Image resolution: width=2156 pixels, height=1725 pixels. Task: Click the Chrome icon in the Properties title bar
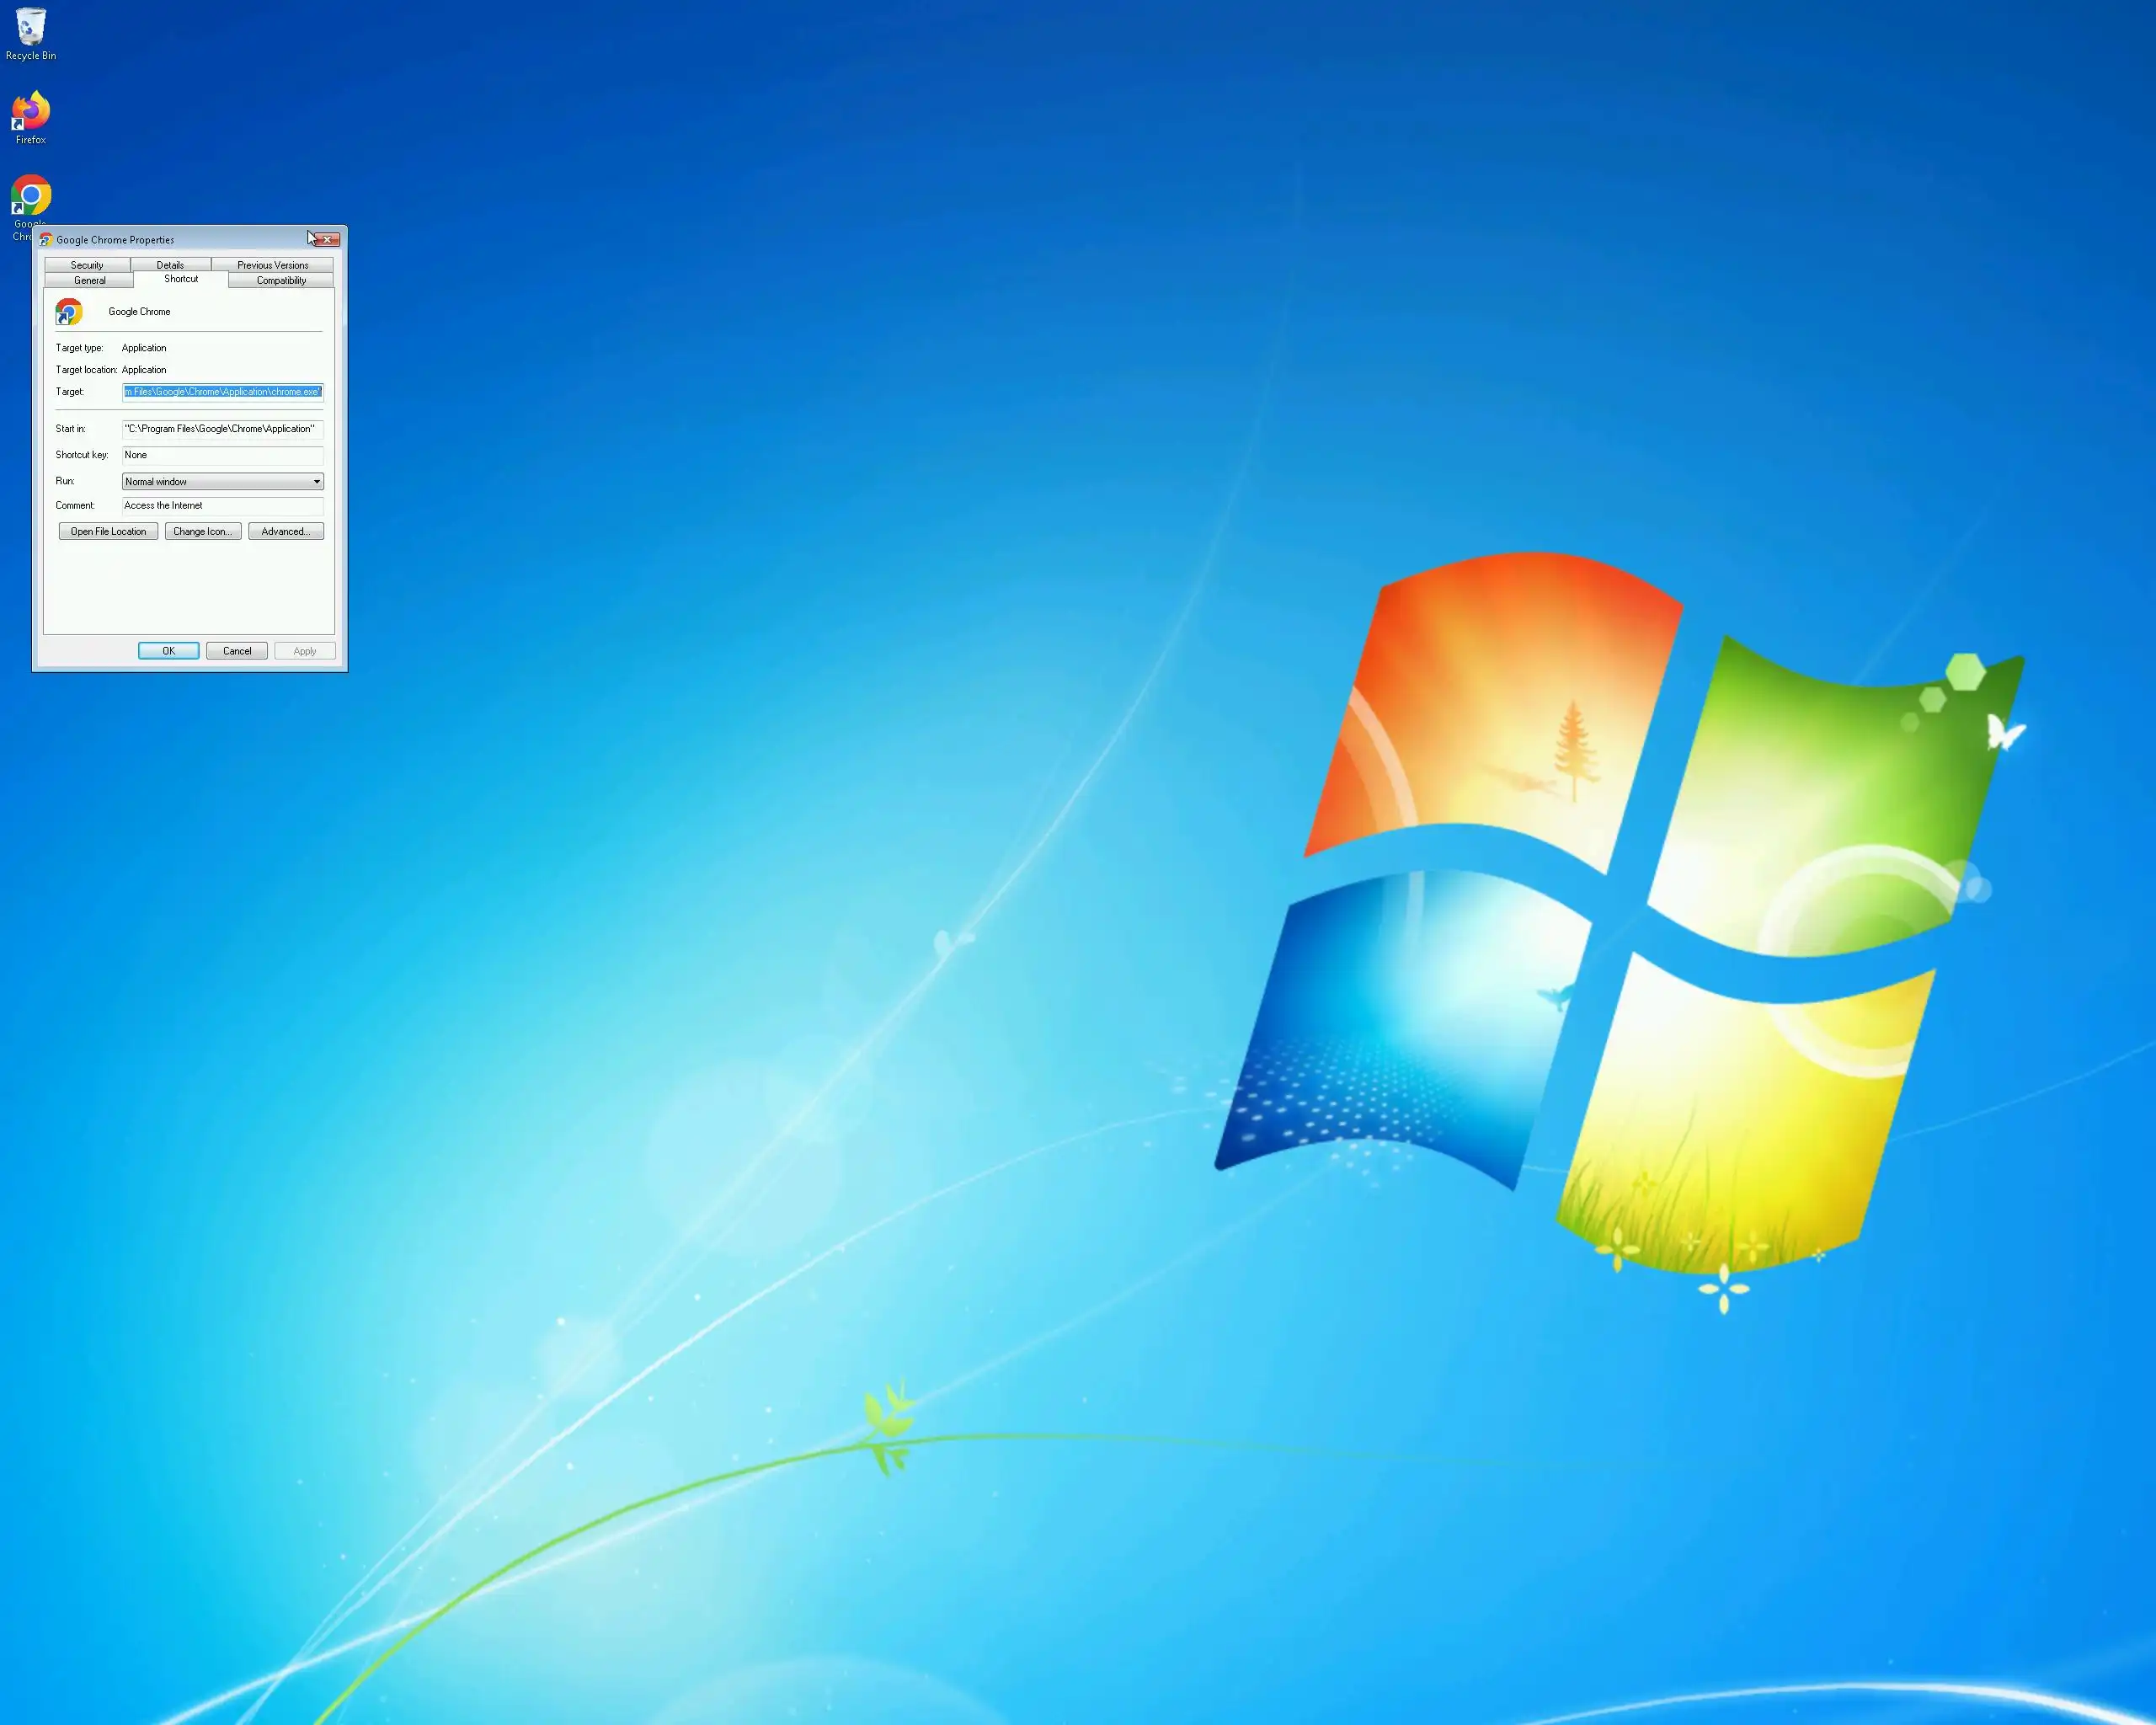click(x=46, y=240)
